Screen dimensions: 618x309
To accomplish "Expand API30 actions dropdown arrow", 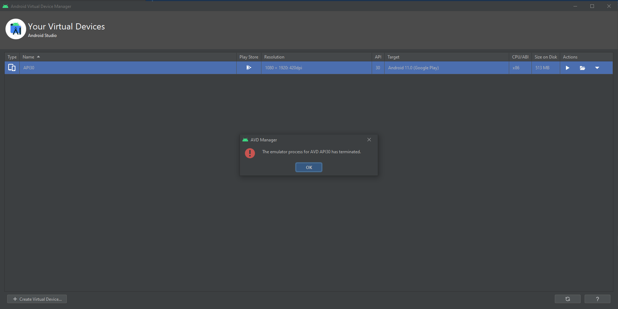I will coord(597,68).
